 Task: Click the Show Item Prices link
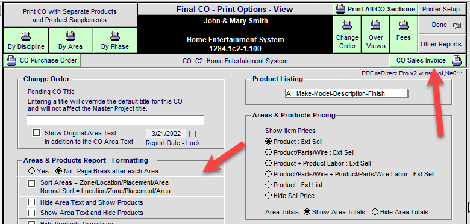290,131
